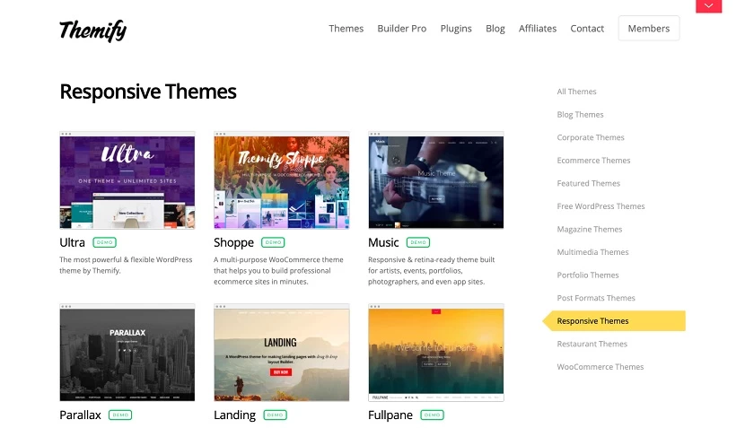
Task: Click the Music theme title
Action: [x=383, y=243]
